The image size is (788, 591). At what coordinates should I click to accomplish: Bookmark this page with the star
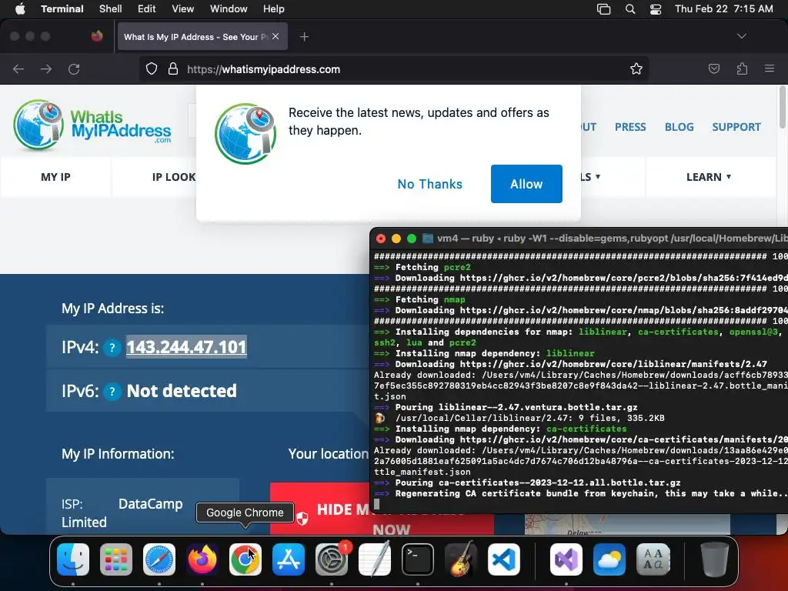coord(636,68)
